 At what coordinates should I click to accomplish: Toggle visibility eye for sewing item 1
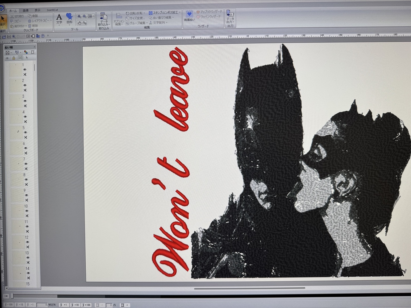click(x=25, y=69)
